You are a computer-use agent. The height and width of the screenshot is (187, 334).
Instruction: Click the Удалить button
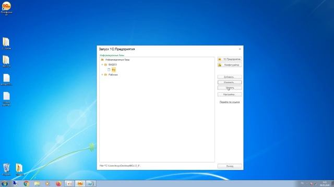pyautogui.click(x=230, y=88)
